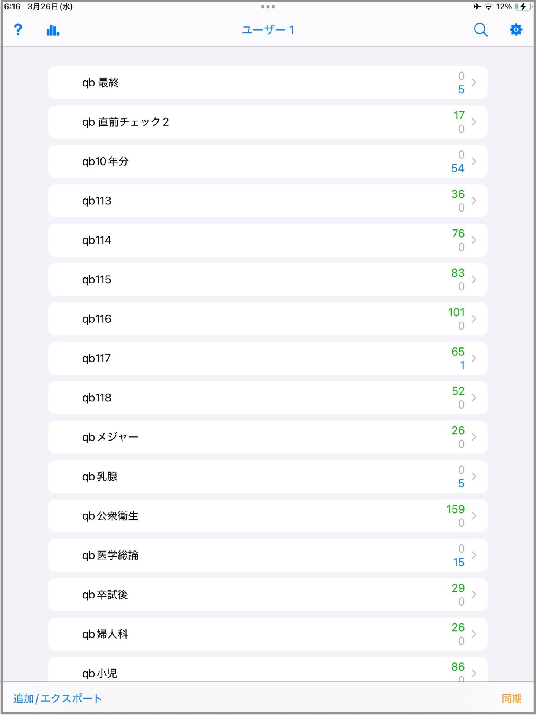Tap the search magnifier icon
536x715 pixels.
[481, 30]
